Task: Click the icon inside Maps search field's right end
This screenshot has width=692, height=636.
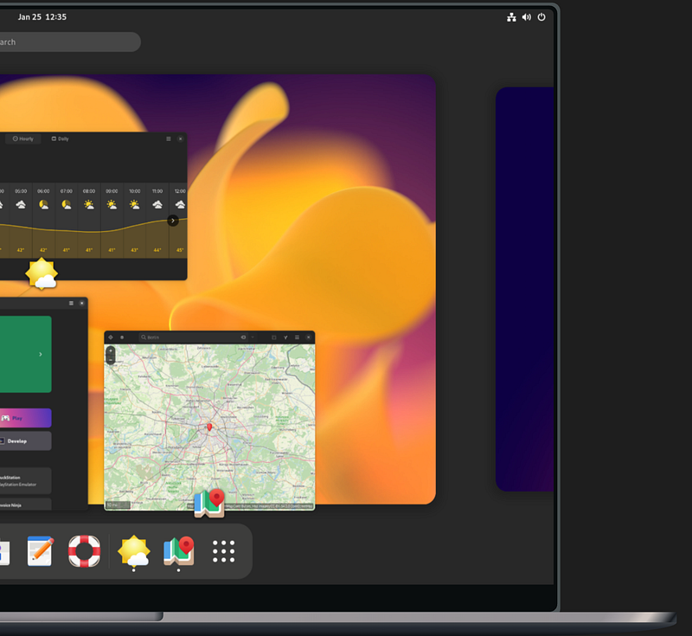Action: point(243,337)
